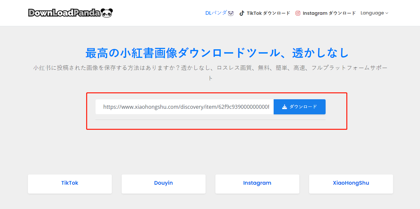Open TikTok ダウンロード menu item
This screenshot has height=209, width=420.
[x=265, y=13]
